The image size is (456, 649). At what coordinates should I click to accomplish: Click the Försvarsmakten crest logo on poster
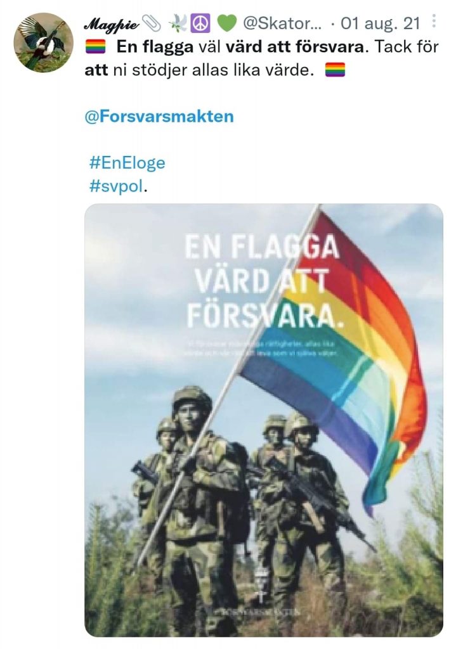coord(261,585)
